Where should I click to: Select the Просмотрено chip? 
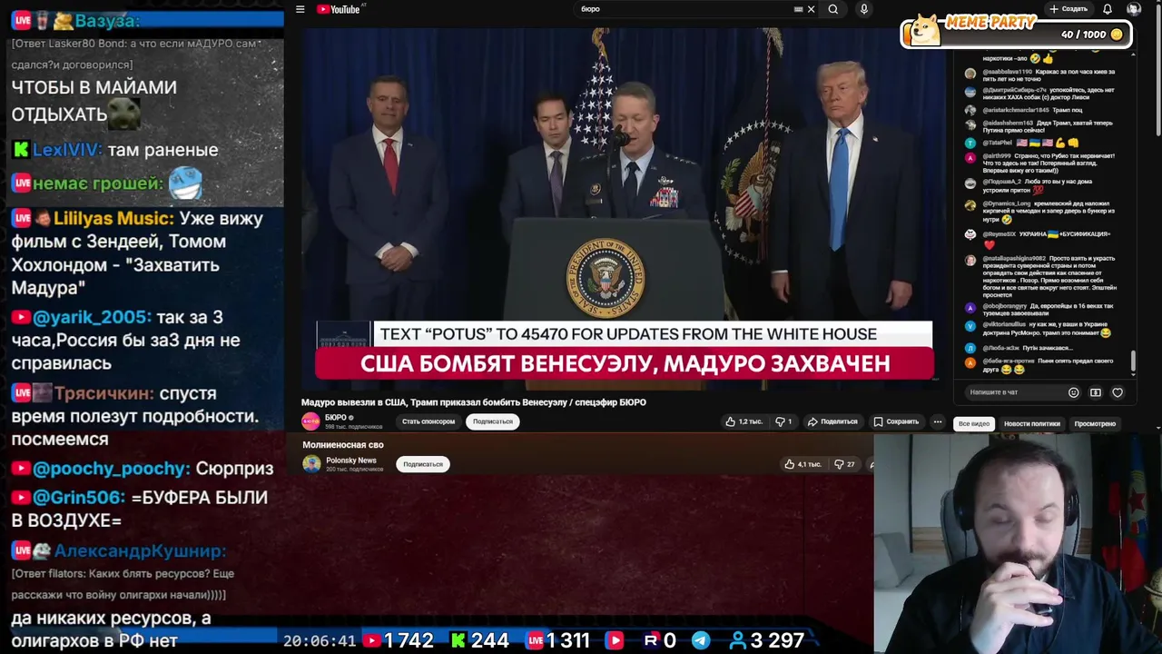[x=1095, y=424]
